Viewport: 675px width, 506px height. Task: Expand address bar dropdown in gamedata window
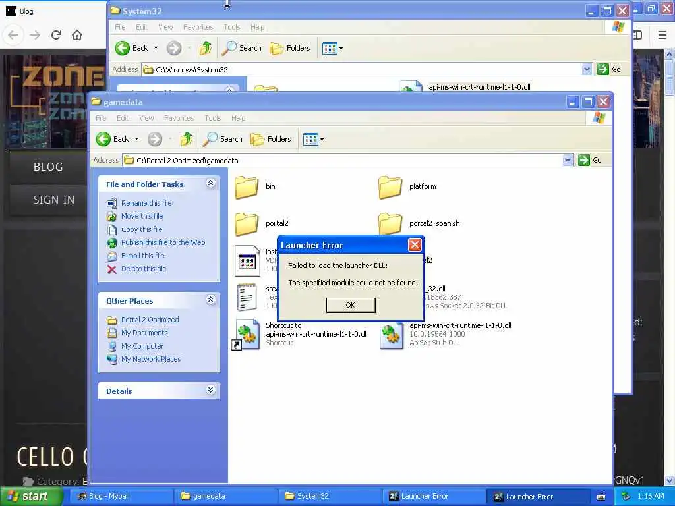tap(568, 161)
